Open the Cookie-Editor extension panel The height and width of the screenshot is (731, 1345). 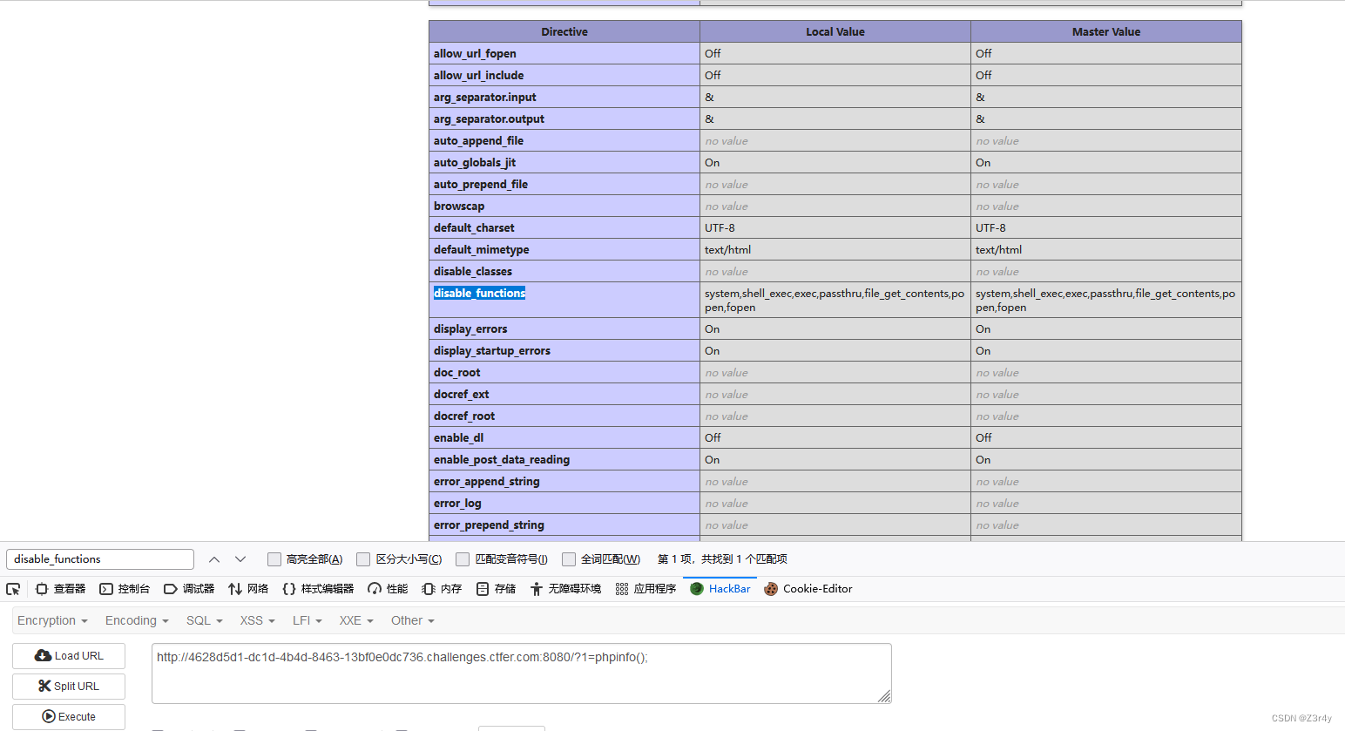808,588
